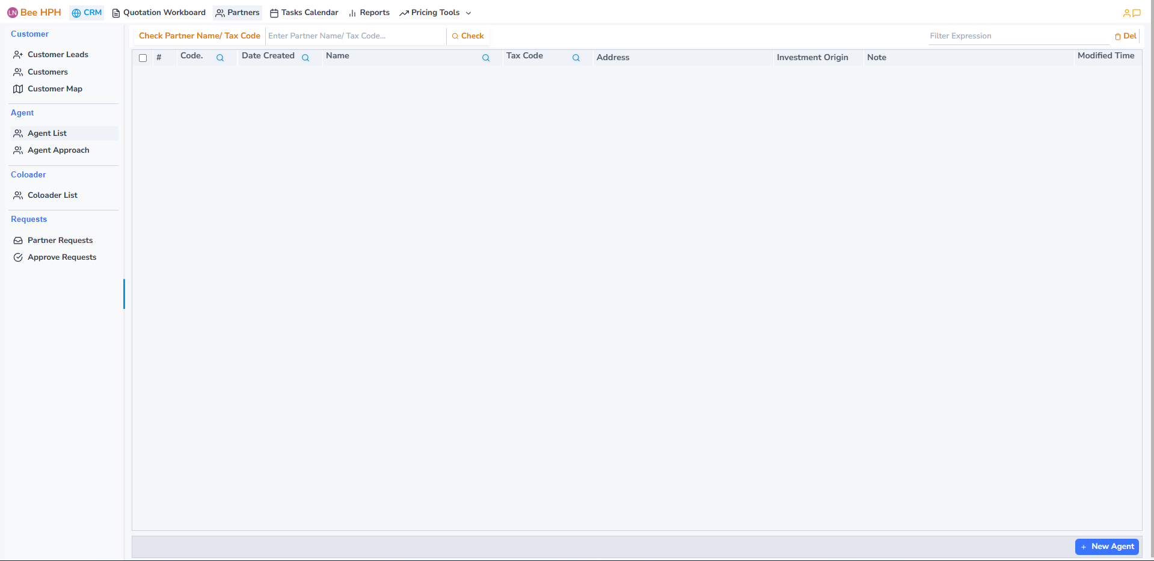Click the Check button
This screenshot has height=561, width=1154.
click(x=468, y=36)
